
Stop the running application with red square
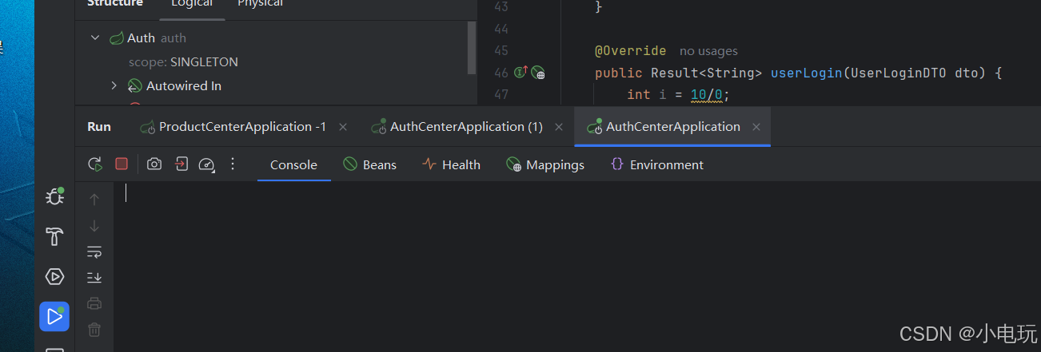point(122,164)
